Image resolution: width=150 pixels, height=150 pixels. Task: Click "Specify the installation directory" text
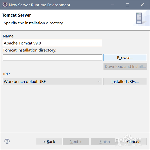[x=33, y=23]
